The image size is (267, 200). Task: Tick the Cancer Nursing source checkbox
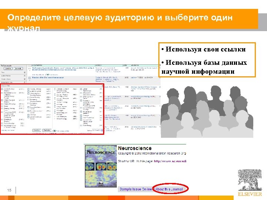click(29, 97)
